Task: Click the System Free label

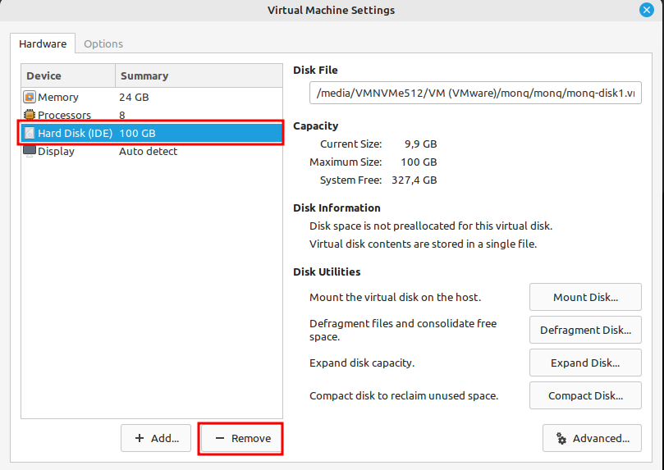Action: coord(350,180)
